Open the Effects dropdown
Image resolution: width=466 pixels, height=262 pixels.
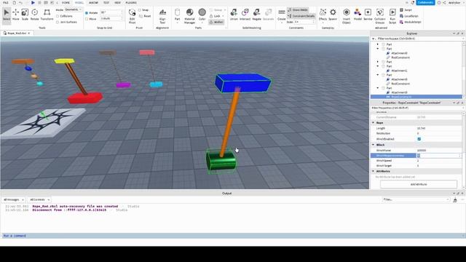click(323, 15)
